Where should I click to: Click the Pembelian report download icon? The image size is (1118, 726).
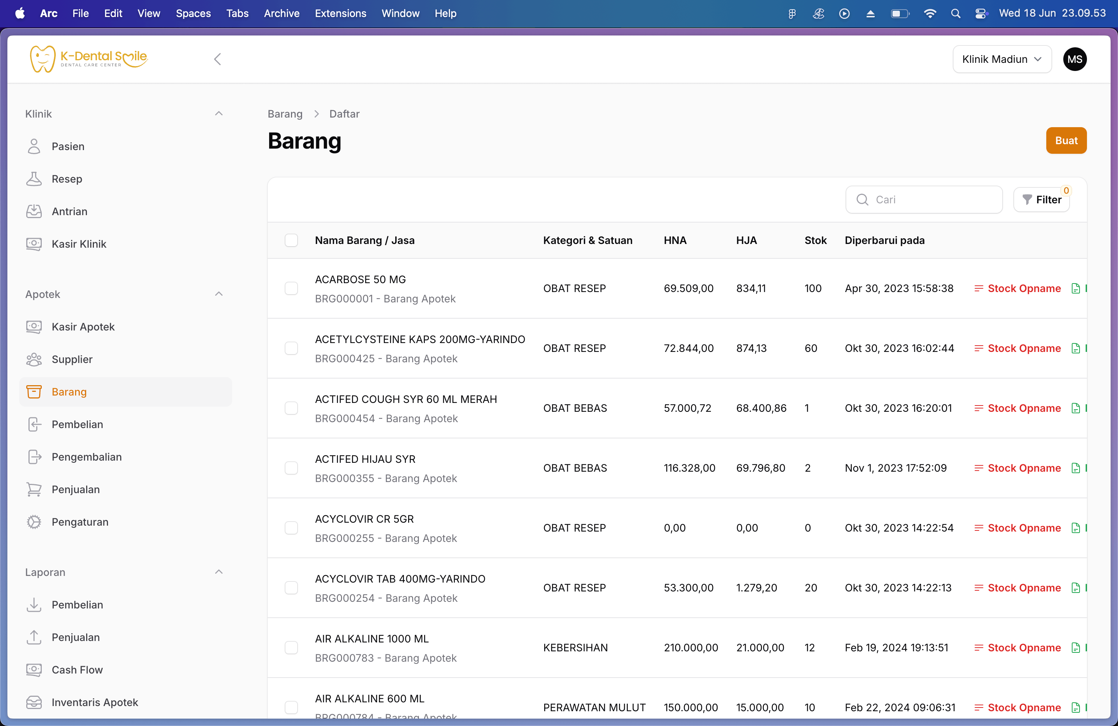(x=34, y=605)
